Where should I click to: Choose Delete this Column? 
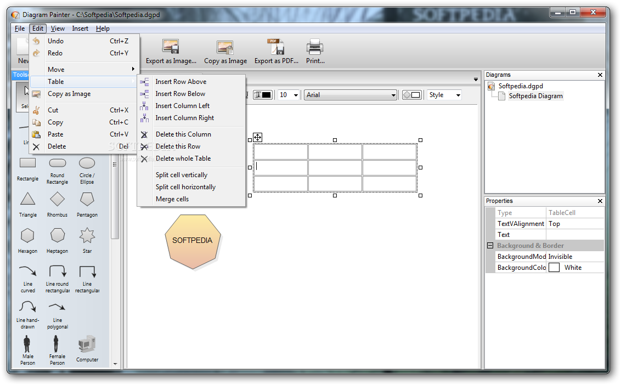click(x=191, y=134)
